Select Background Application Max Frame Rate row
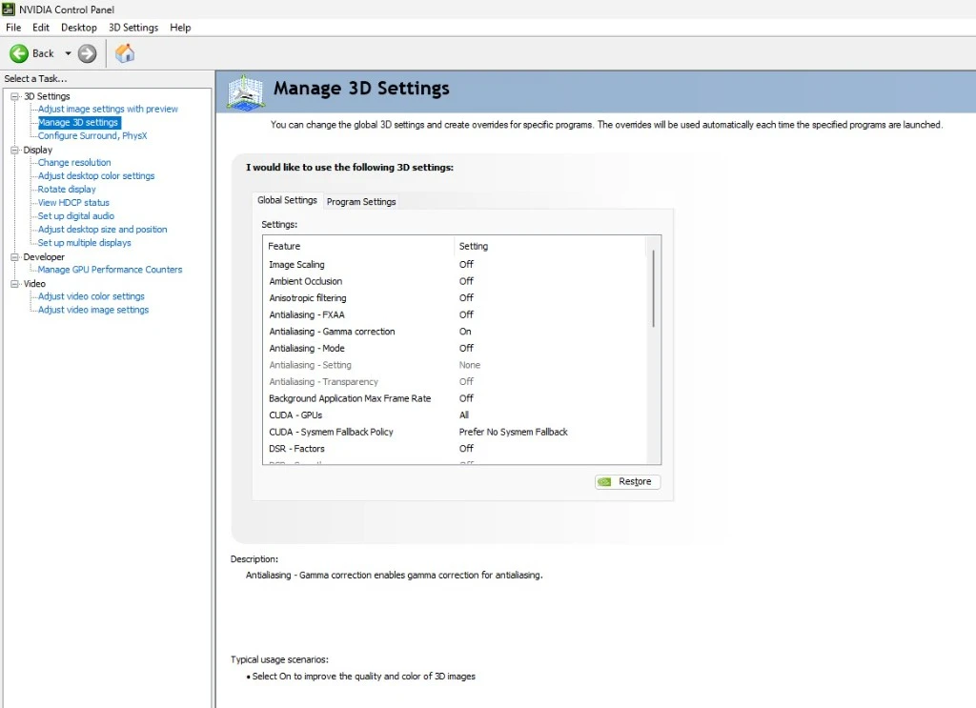976x708 pixels. pos(455,398)
